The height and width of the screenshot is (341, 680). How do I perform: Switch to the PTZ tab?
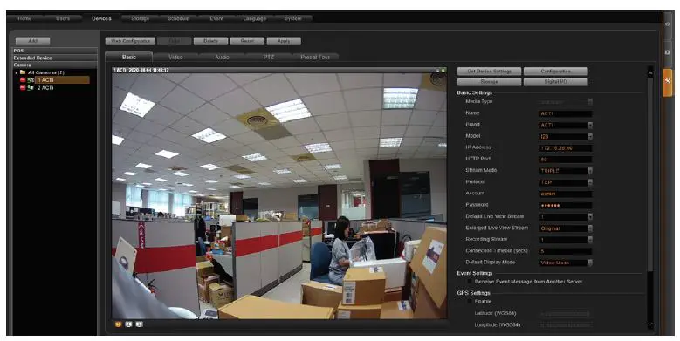click(x=269, y=58)
